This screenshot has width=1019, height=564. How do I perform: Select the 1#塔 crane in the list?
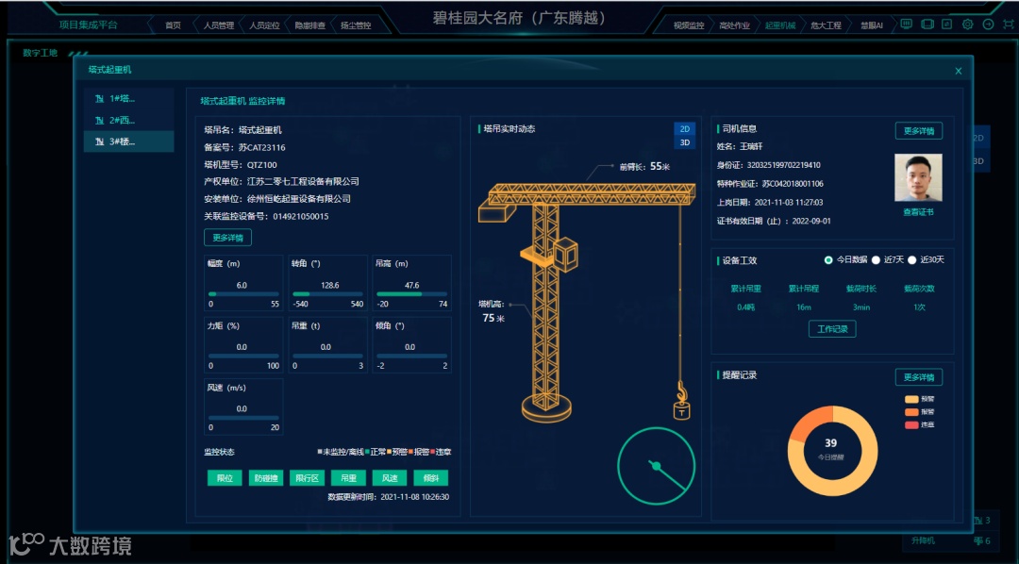pos(128,99)
